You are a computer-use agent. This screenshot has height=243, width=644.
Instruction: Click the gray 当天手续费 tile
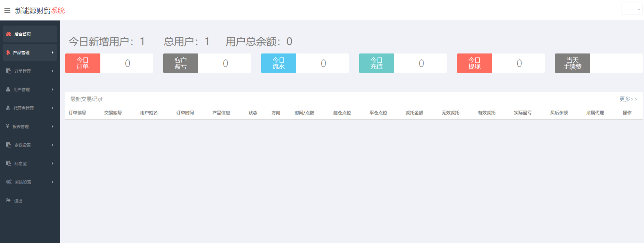572,63
